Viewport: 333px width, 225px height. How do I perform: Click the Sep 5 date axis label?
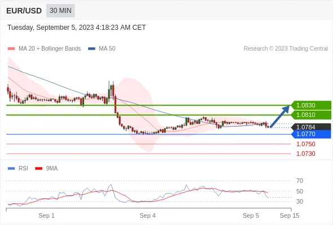click(x=251, y=215)
